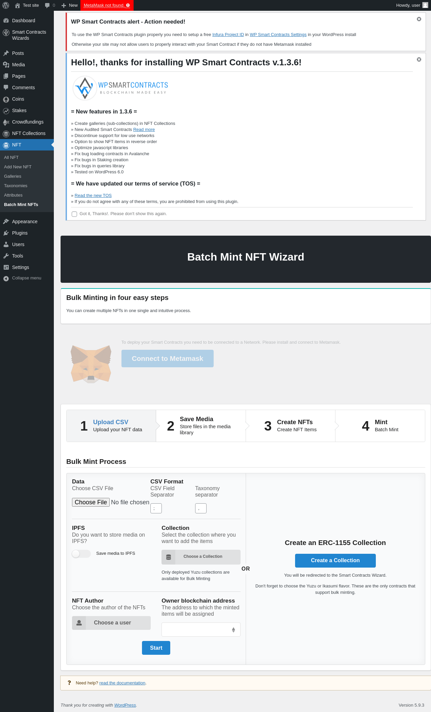Open the Choose a user dropdown

pos(111,623)
